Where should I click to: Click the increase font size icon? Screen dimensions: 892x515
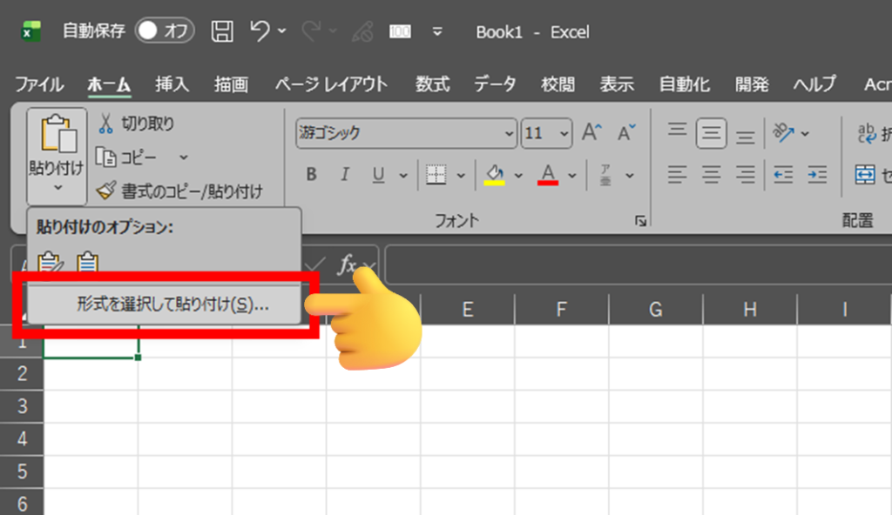591,133
